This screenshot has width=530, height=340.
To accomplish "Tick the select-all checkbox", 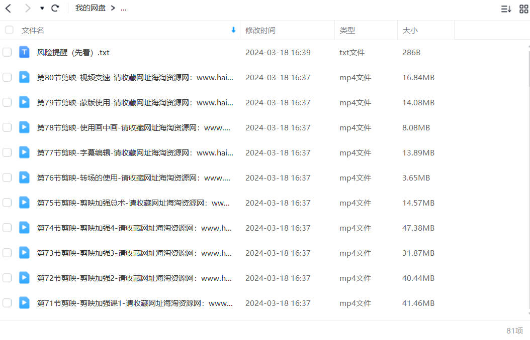I will click(9, 30).
